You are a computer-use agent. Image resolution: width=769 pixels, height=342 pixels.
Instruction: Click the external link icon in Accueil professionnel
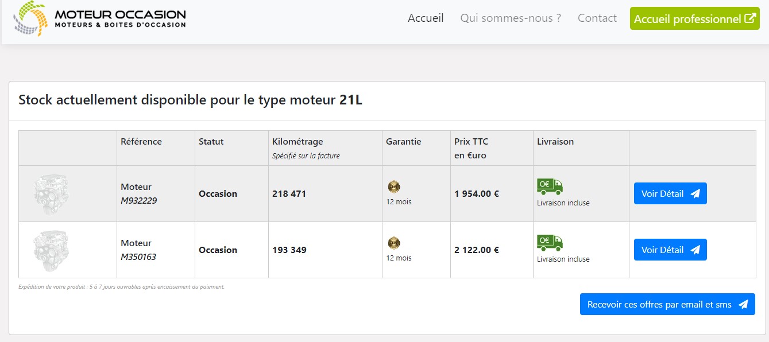pyautogui.click(x=749, y=18)
